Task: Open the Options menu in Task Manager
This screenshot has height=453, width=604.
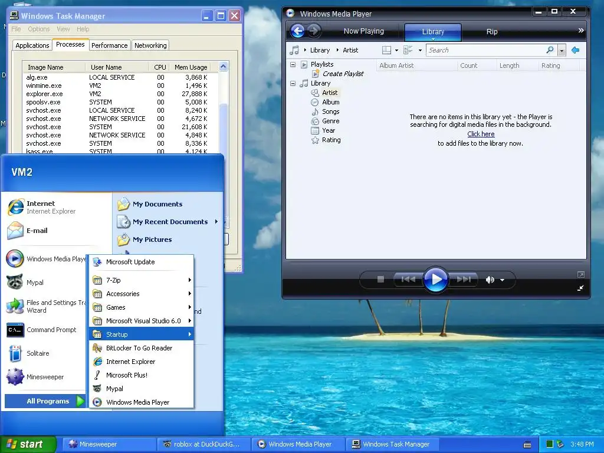Action: 38,29
